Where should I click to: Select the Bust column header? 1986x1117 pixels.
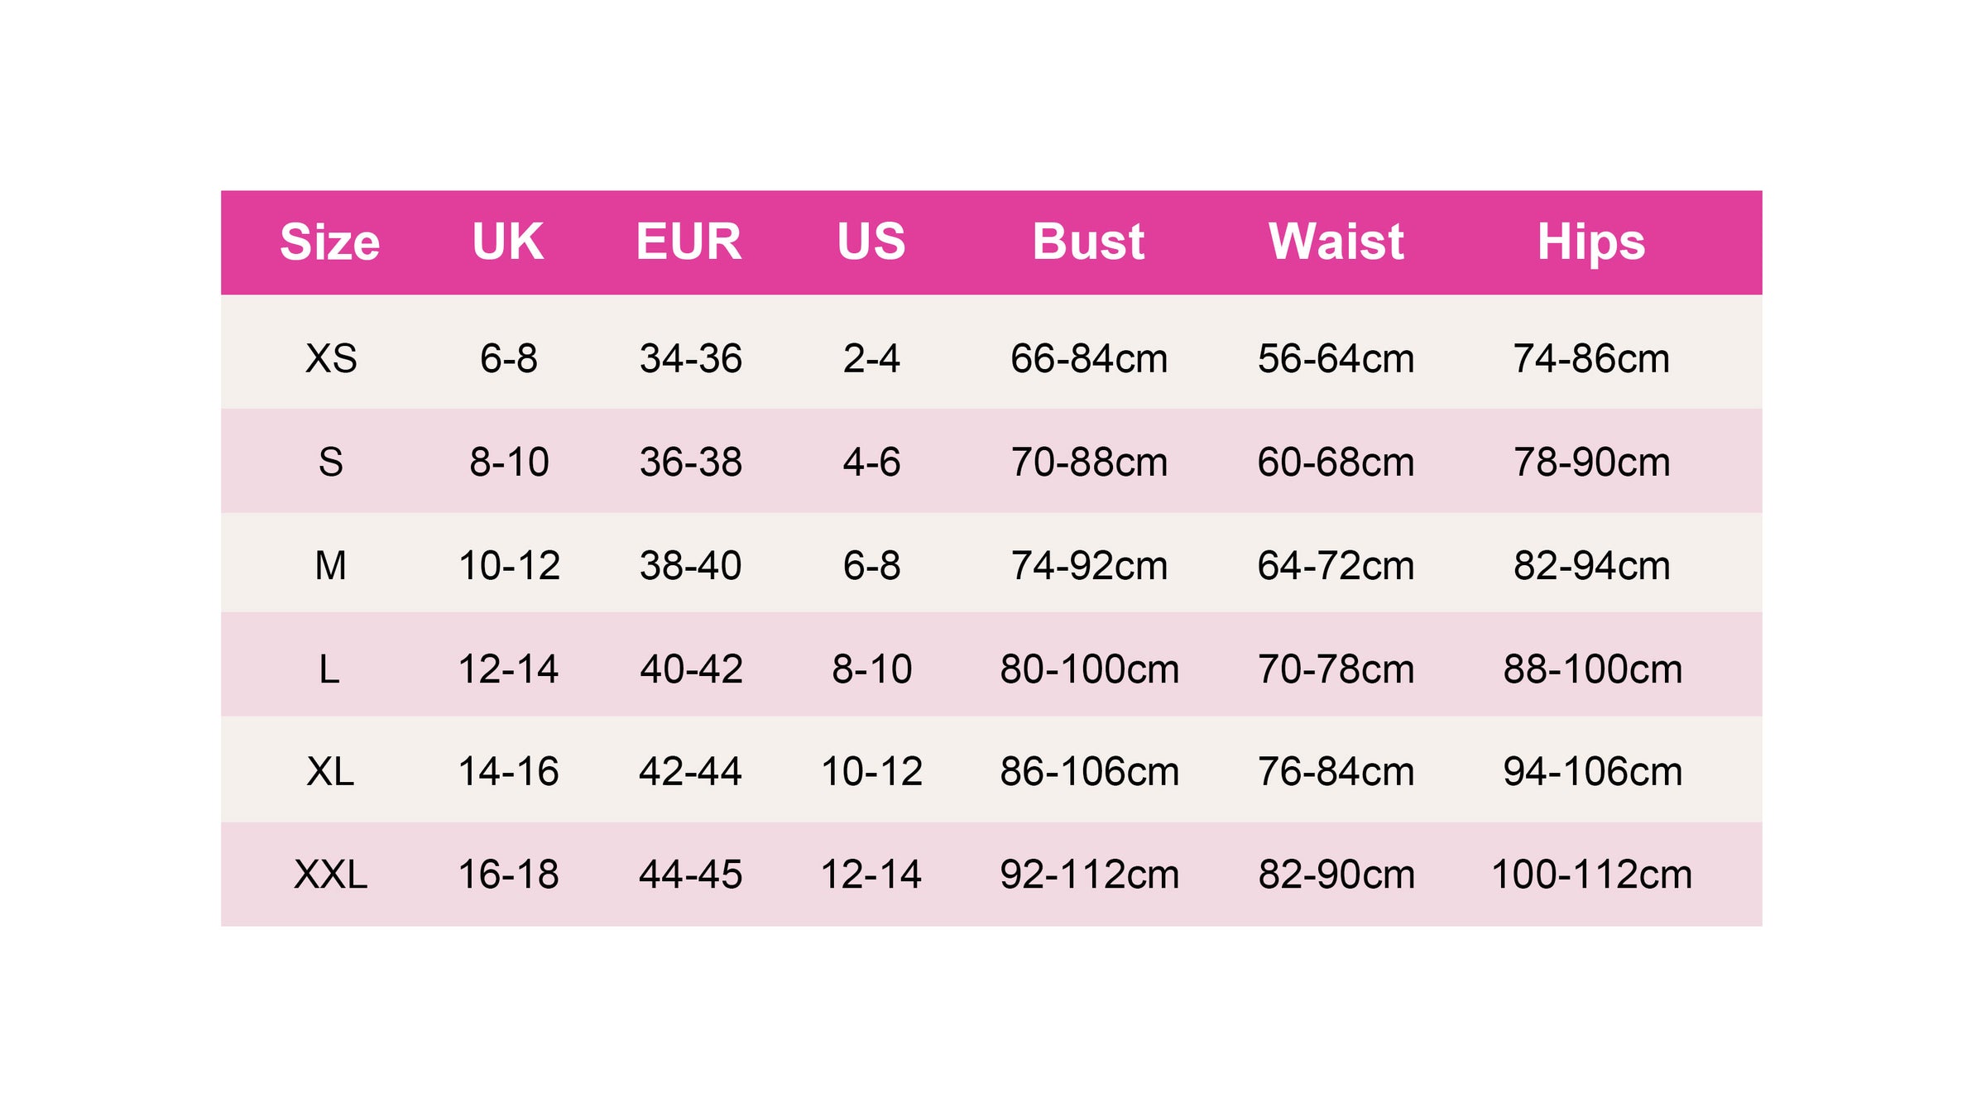[x=1087, y=242]
